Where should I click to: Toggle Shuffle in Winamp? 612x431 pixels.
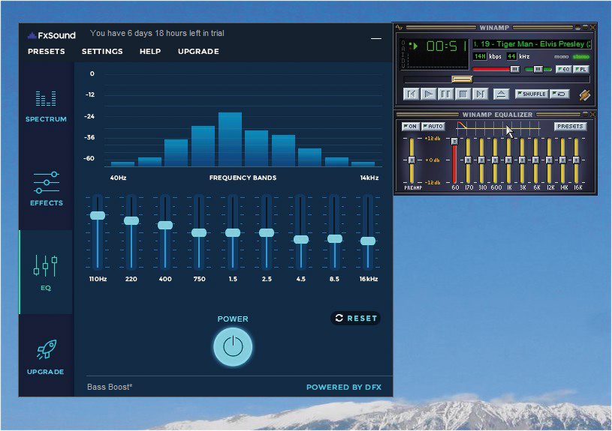point(532,94)
